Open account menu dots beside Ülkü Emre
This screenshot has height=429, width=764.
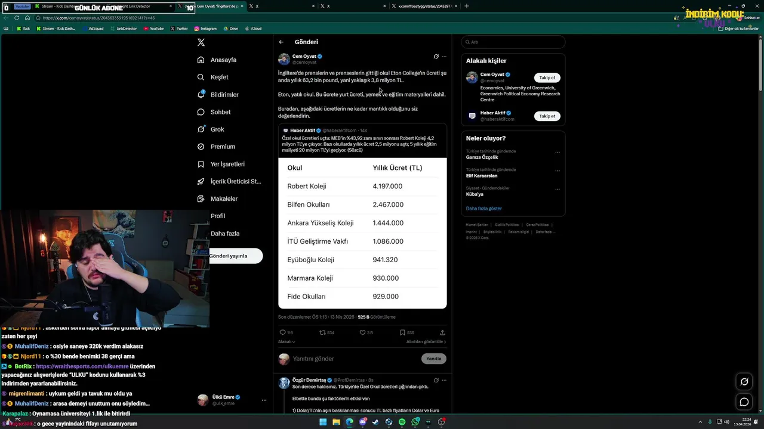pyautogui.click(x=264, y=400)
